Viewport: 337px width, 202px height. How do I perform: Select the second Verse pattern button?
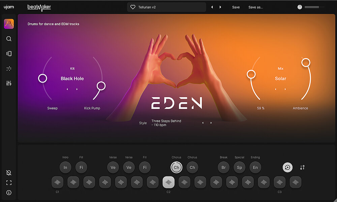pos(129,167)
